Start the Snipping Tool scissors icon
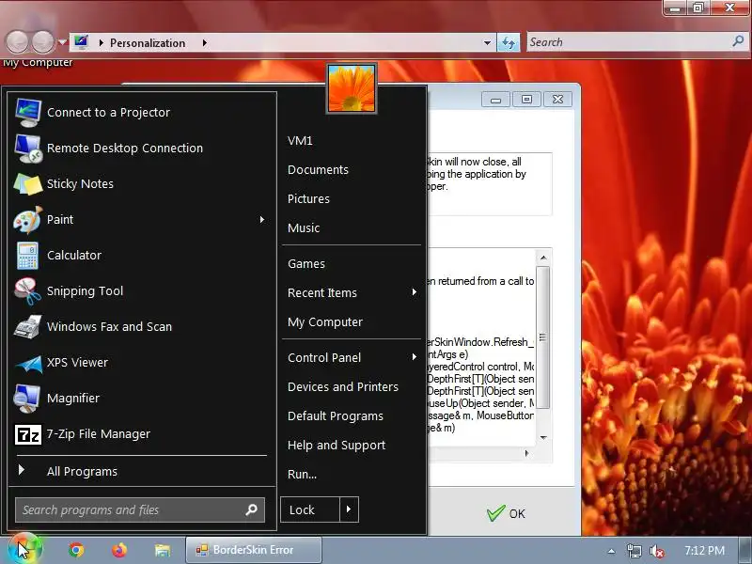752x564 pixels. 28,291
